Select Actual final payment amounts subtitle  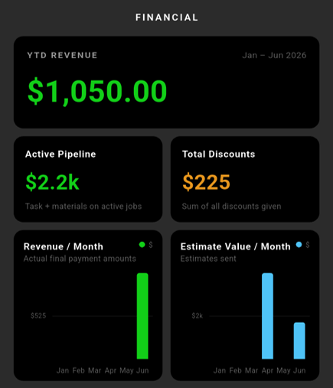click(80, 259)
